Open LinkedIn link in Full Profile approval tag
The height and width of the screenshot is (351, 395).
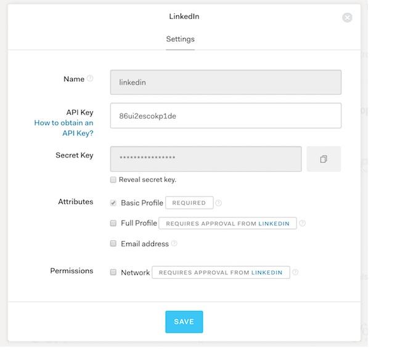(x=274, y=224)
